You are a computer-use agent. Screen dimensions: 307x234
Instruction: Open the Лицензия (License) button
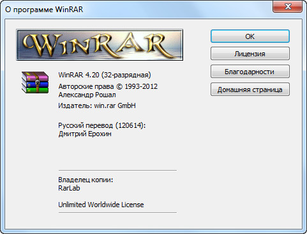pos(250,54)
